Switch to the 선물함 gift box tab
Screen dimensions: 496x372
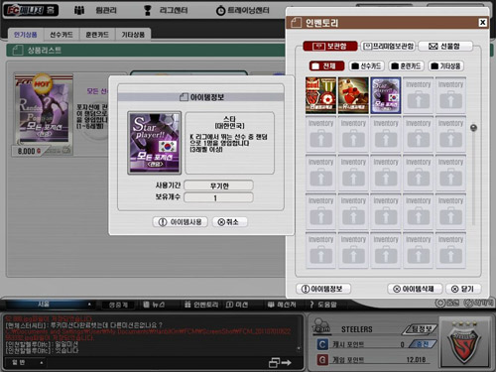coord(445,47)
